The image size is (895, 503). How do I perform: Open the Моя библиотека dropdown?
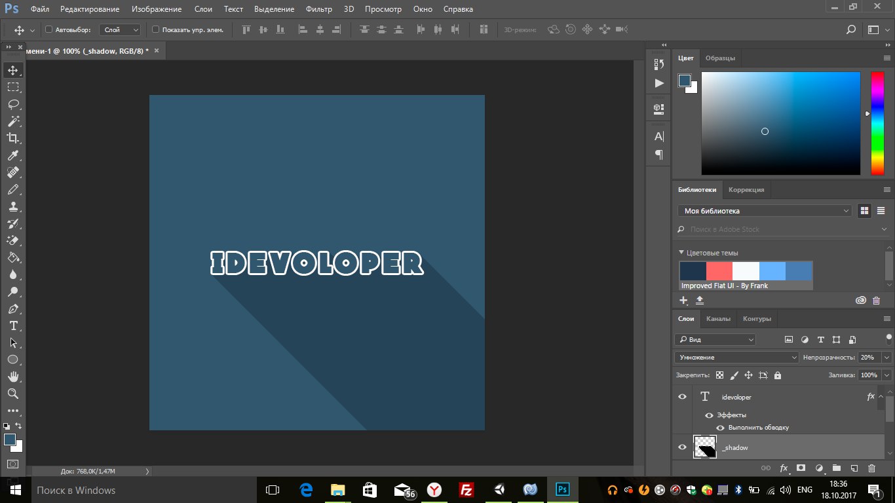(x=764, y=211)
